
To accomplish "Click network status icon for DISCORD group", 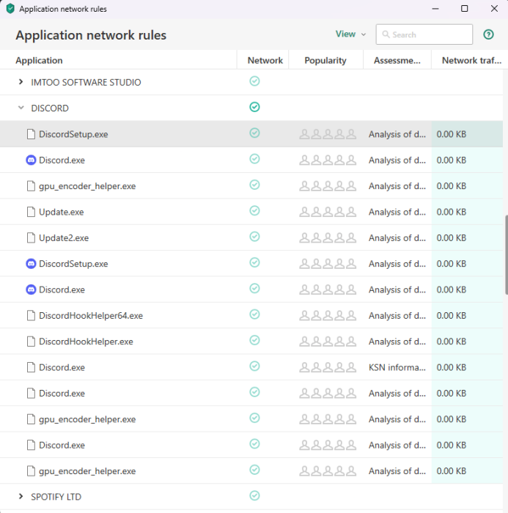I will pos(254,107).
